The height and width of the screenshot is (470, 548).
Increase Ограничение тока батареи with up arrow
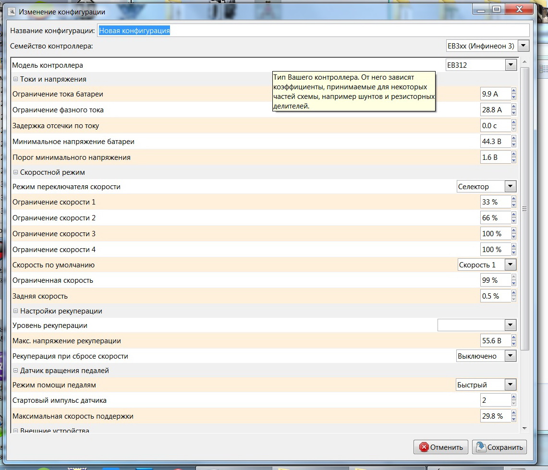pyautogui.click(x=513, y=91)
